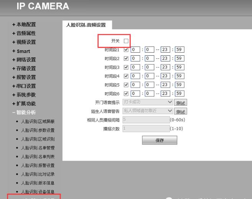Collapse the 智能分析 menu section
The width and height of the screenshot is (252, 199).
(x=25, y=113)
